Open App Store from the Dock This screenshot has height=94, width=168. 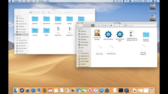coord(101,90)
